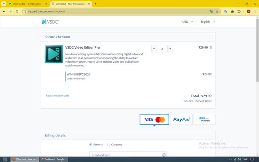Screen dimensions: 259x162
Task: Click the 'Includes TAX/VAT $0.00' text
Action: click(x=197, y=101)
